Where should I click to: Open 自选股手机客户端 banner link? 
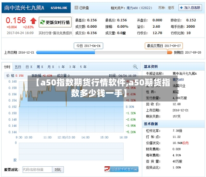tap(122, 169)
